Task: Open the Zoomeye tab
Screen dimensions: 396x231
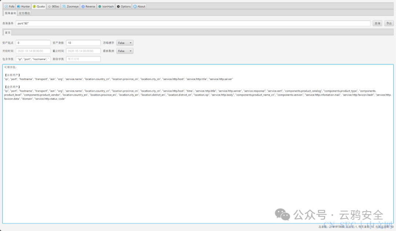Action: (70, 6)
